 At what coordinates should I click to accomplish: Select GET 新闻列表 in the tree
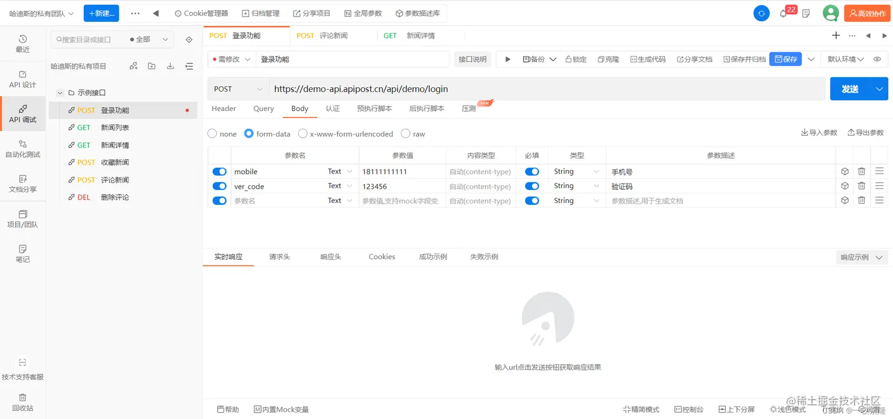(123, 127)
